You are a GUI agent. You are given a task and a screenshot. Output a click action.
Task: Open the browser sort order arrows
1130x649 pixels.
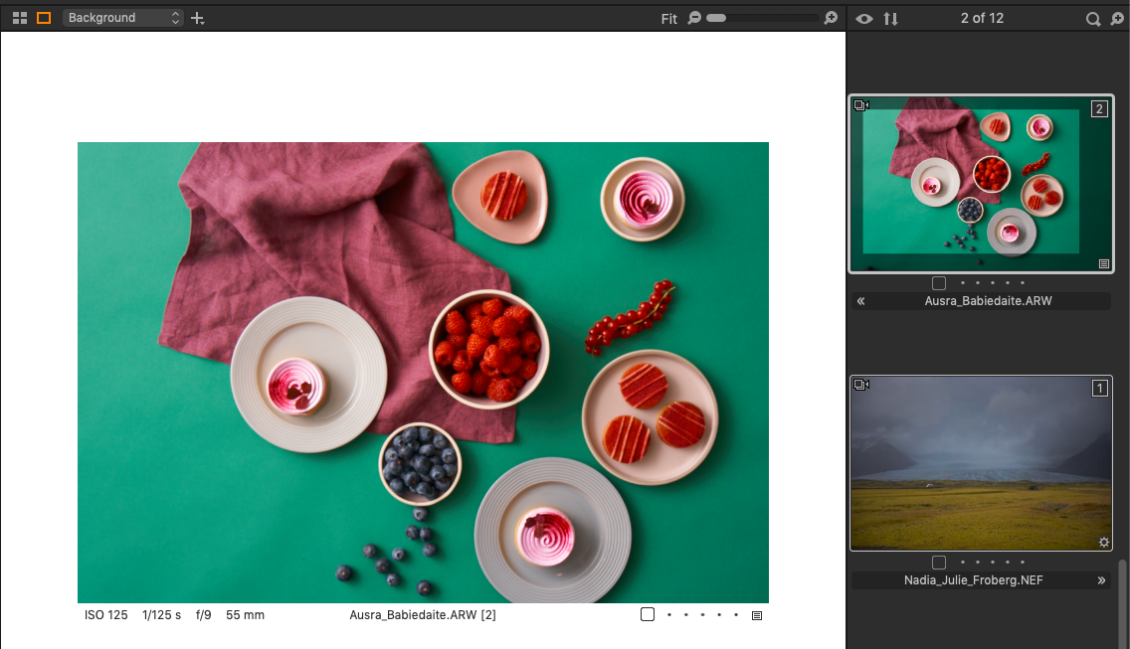point(890,19)
